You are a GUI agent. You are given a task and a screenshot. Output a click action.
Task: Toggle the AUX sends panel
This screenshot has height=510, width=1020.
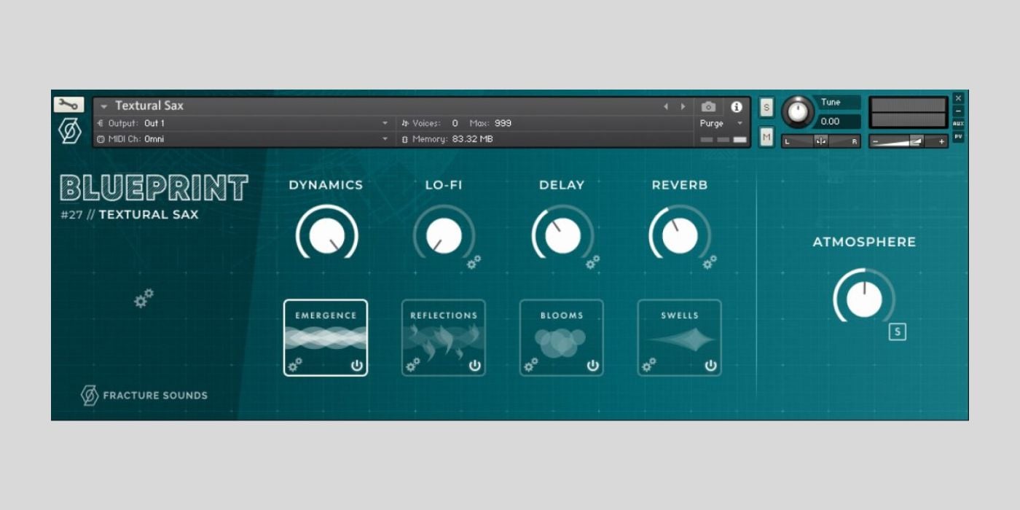(x=958, y=124)
